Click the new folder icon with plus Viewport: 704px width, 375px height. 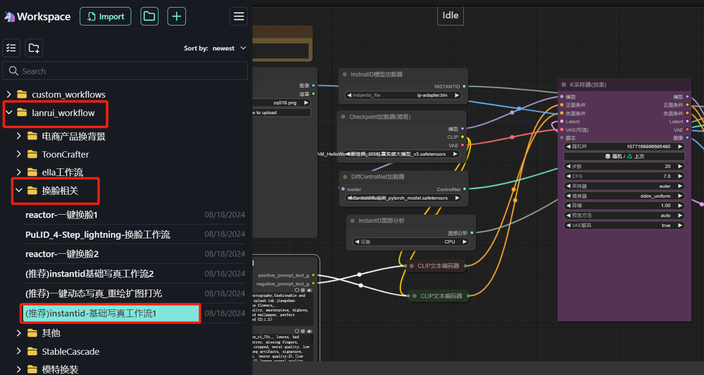[34, 48]
